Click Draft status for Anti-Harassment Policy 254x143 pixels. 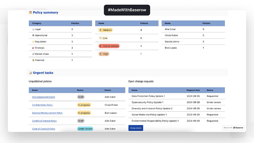(x=81, y=97)
